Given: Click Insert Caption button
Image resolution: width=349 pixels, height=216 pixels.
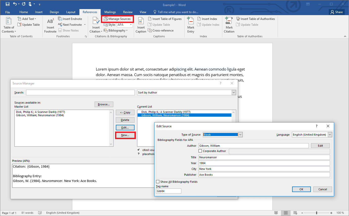Looking at the screenshot, I should click(x=141, y=25).
